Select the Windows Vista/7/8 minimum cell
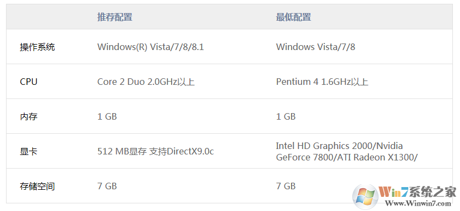 (316, 47)
